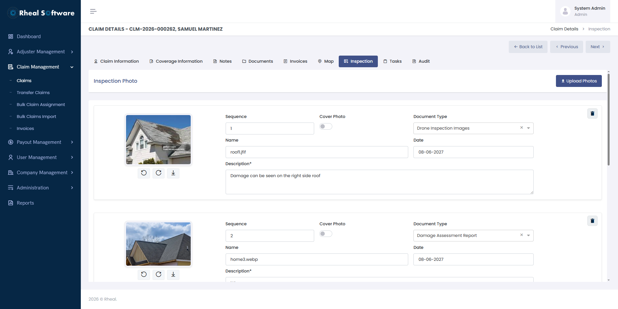
Task: Clear the Drone Inspection Images selection
Action: click(x=521, y=128)
